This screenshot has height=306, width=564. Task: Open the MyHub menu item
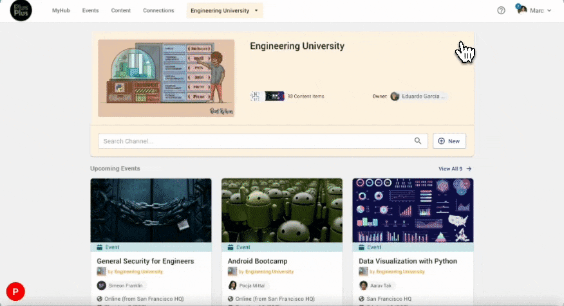pos(61,10)
